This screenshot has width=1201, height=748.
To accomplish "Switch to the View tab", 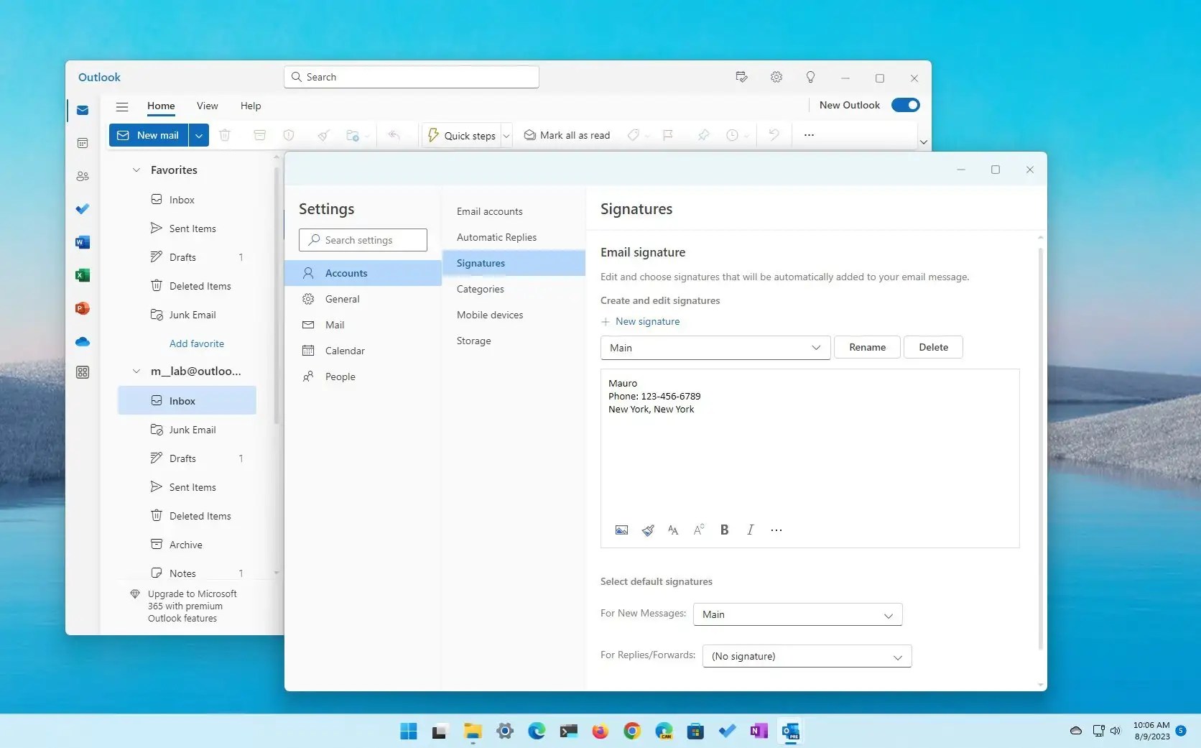I will [x=207, y=106].
